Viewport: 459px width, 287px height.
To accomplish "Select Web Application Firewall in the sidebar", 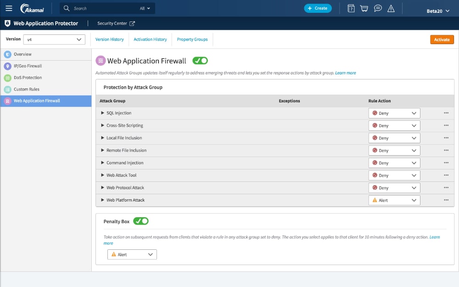I will coord(45,101).
